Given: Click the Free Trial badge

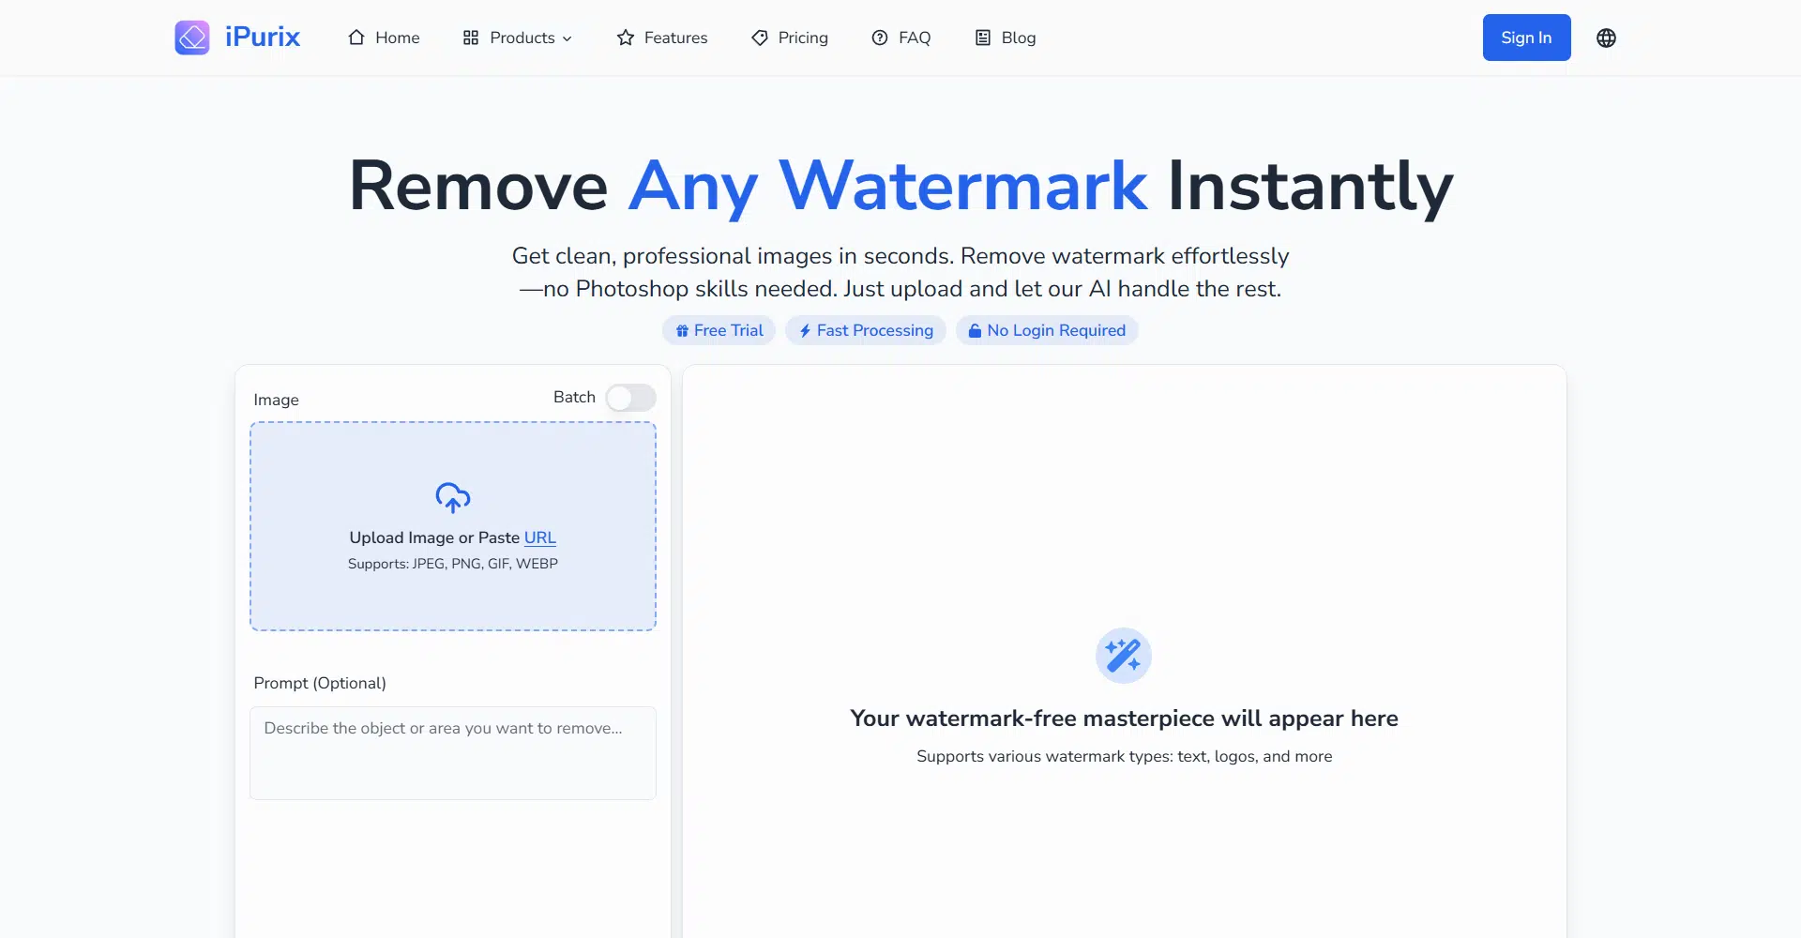Looking at the screenshot, I should (x=719, y=330).
